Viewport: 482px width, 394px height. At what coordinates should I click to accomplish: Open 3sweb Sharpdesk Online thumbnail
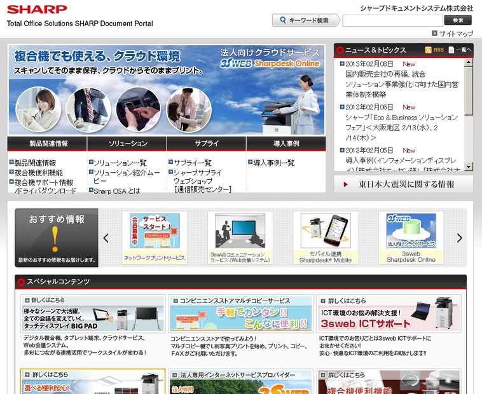(x=411, y=238)
